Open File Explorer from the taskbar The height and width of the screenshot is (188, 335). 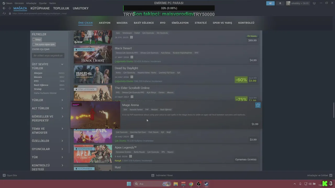point(176,184)
